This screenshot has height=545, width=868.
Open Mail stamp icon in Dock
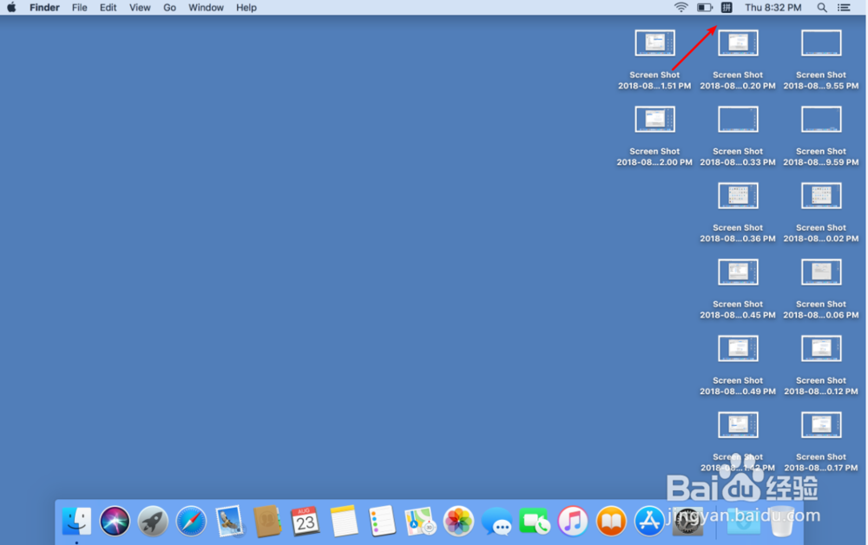click(229, 521)
